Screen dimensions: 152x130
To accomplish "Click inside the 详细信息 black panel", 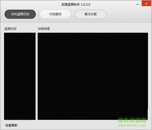I will [x=91, y=76].
